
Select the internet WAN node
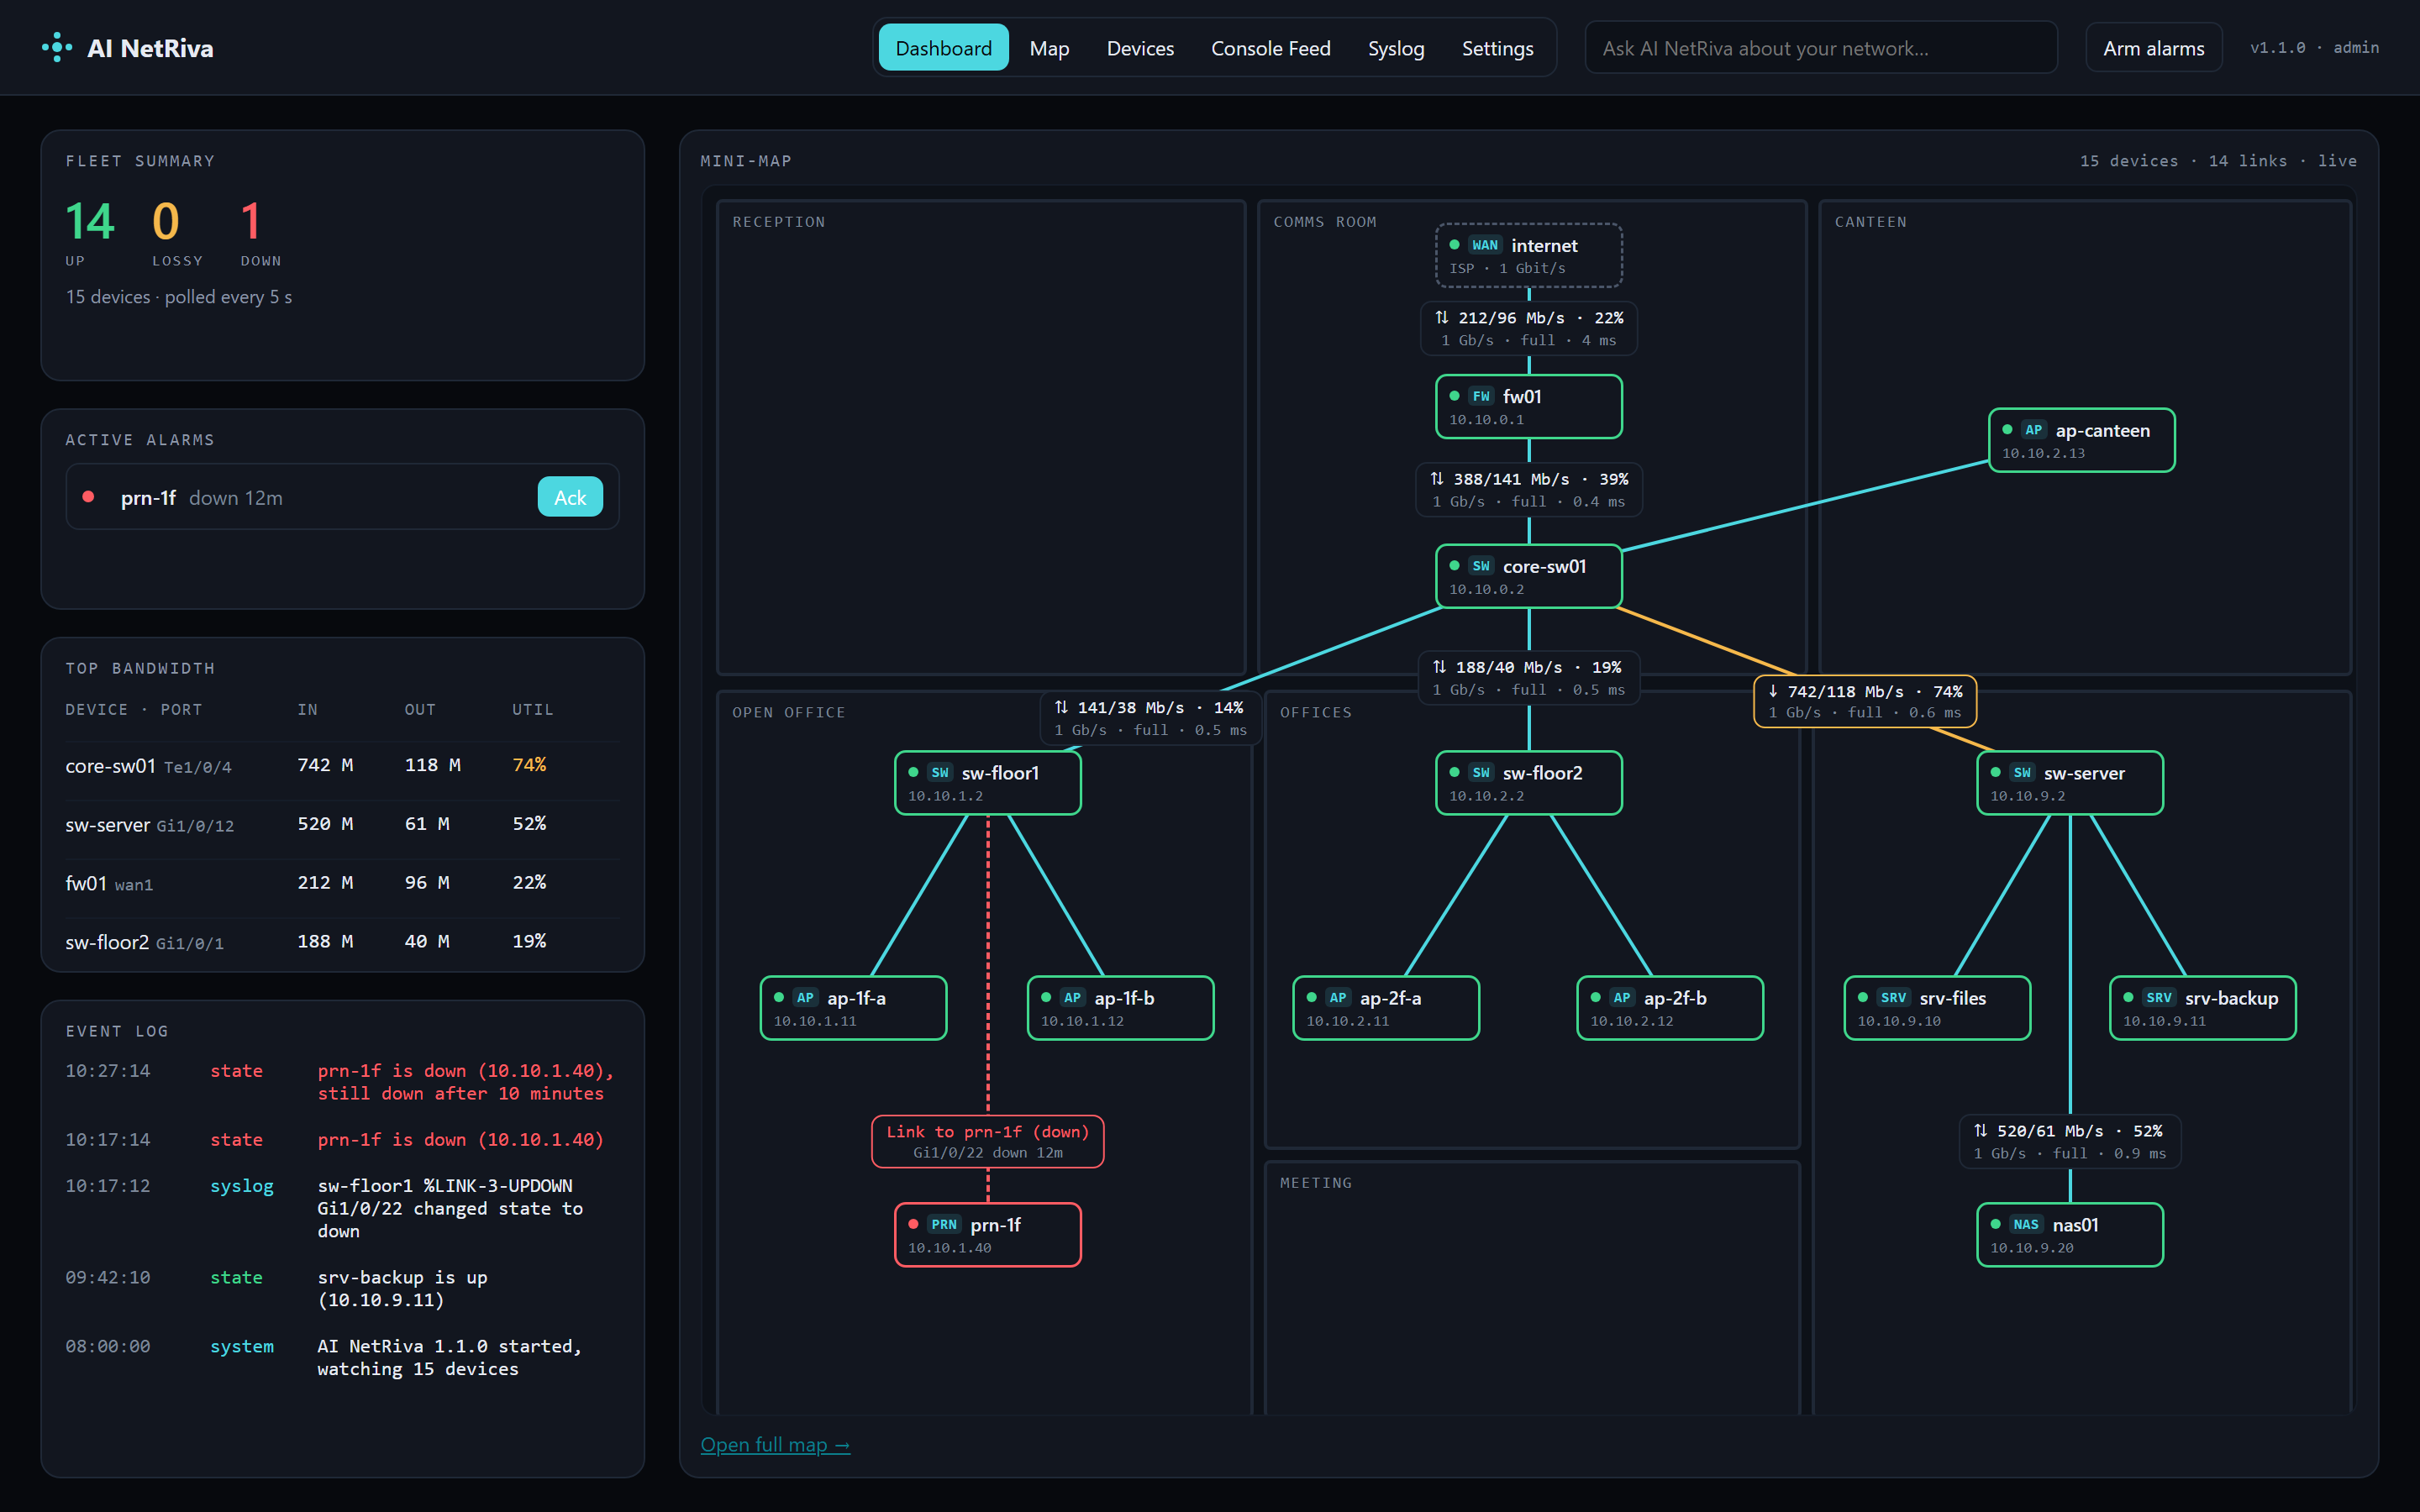click(x=1528, y=256)
